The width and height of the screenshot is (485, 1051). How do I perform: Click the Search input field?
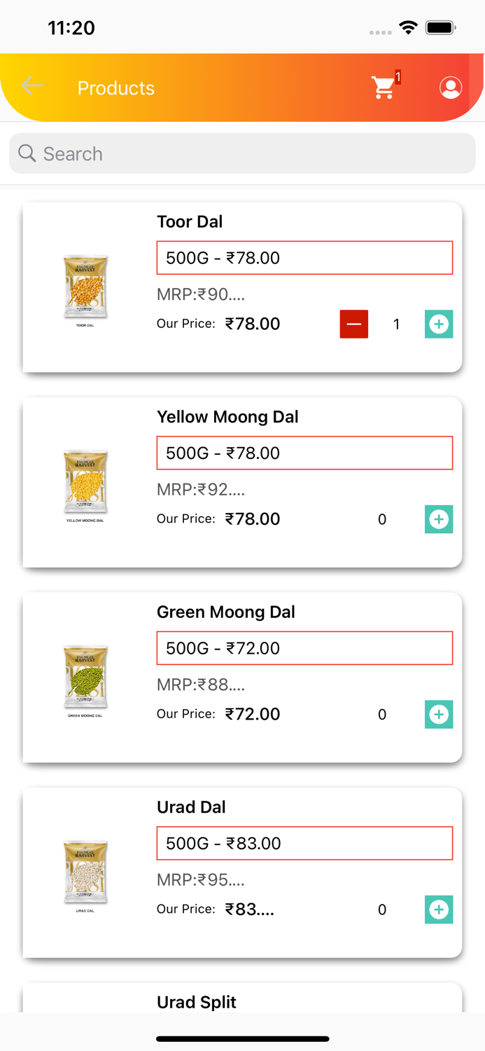pyautogui.click(x=252, y=153)
